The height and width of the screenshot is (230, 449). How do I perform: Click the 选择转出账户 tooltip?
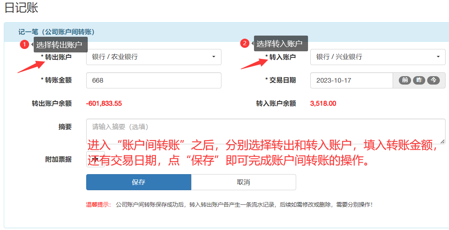tap(61, 45)
